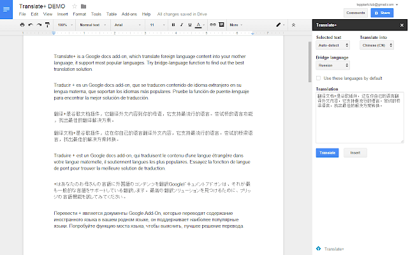Open the Format menu
Viewport: 408px width, 255px height.
(80, 13)
